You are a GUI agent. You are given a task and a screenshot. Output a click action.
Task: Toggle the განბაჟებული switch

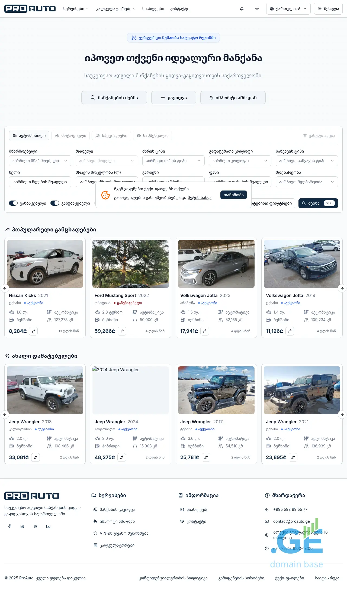13,203
